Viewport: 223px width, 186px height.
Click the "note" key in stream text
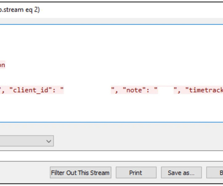click(134, 90)
